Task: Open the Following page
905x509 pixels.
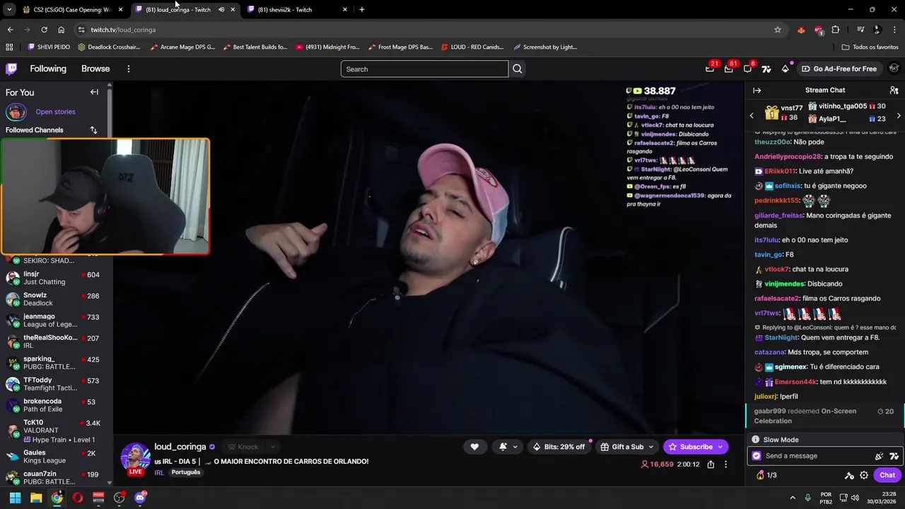Action: (48, 69)
